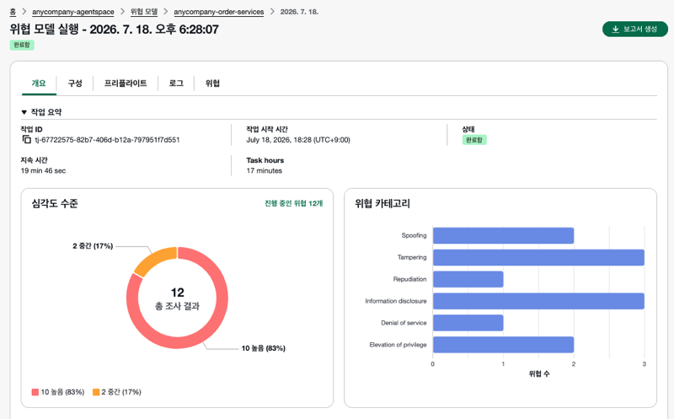
Task: Click the download icon in the report button
Action: tap(616, 29)
